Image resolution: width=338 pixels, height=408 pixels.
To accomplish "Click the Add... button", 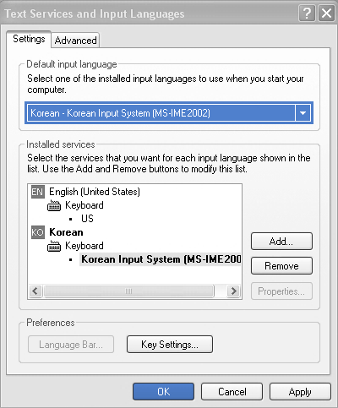I will click(281, 242).
